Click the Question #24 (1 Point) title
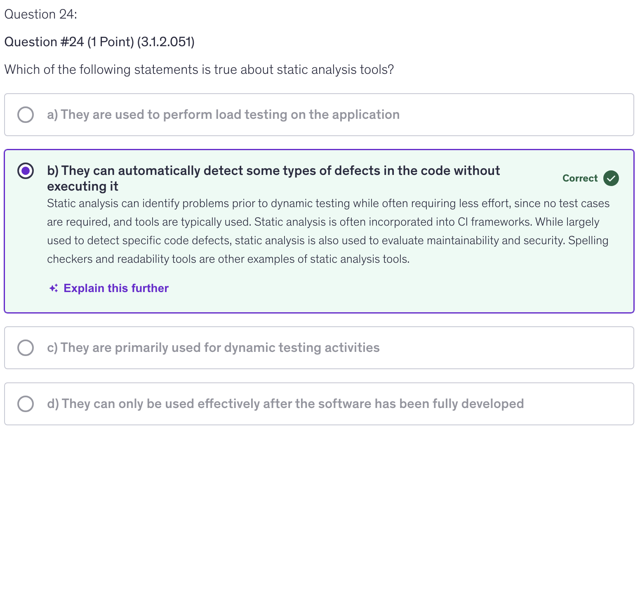 tap(99, 42)
